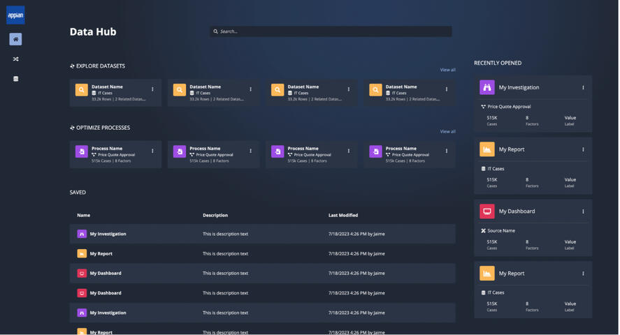Open the options menu on the first Dataset card
620x335 pixels.
[x=152, y=89]
